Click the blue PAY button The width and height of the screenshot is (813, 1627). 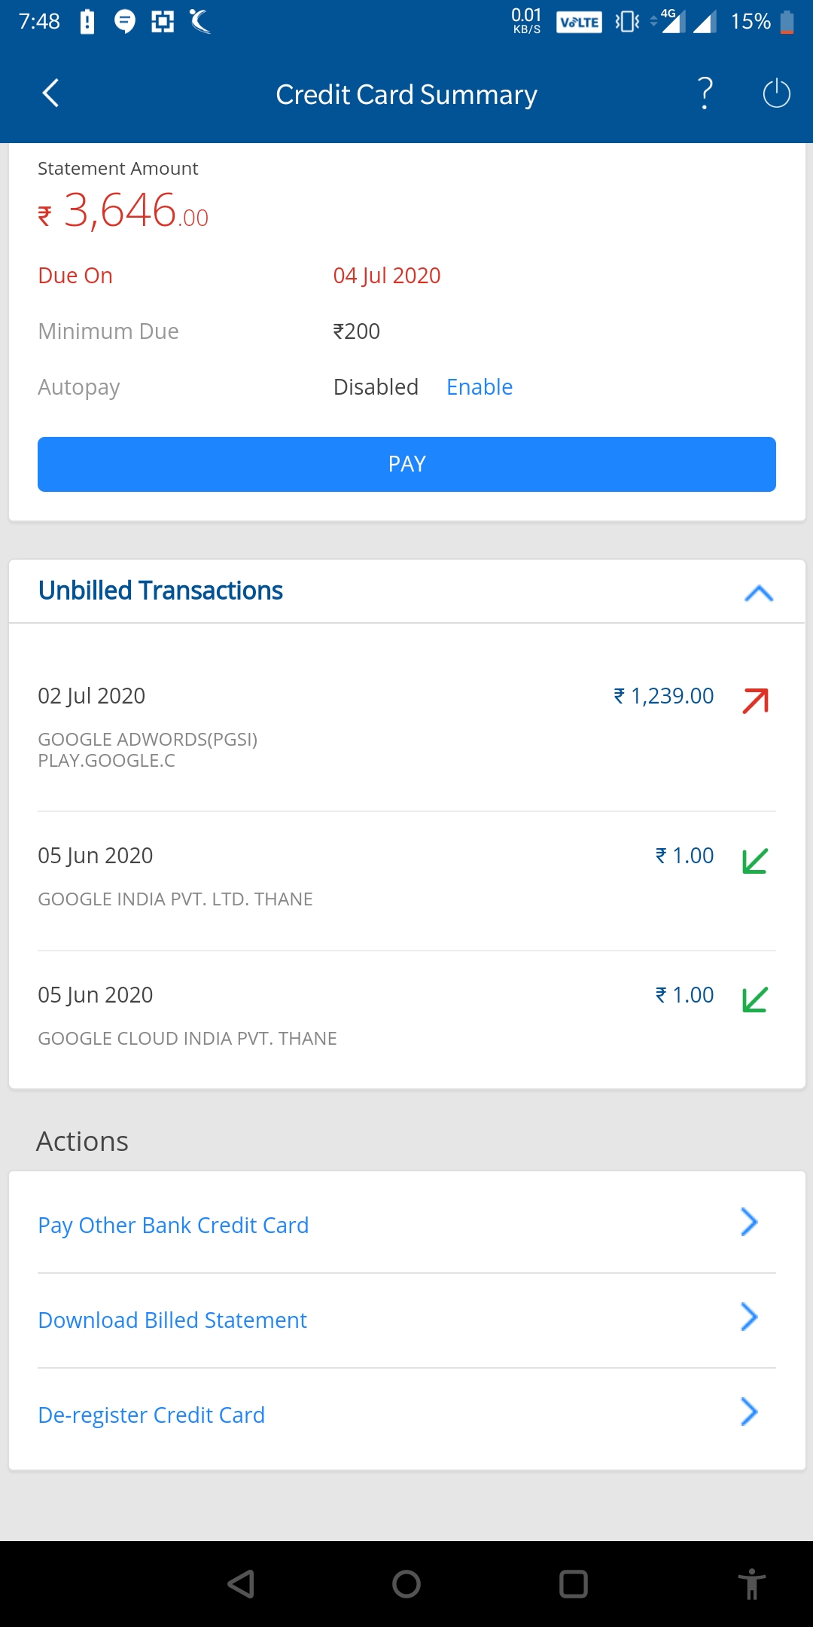tap(406, 464)
